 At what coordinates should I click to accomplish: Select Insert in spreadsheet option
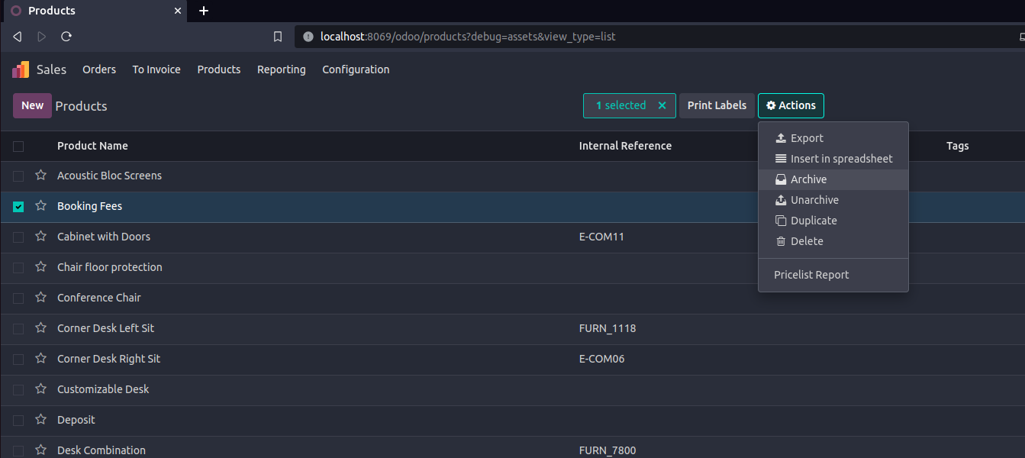(833, 159)
